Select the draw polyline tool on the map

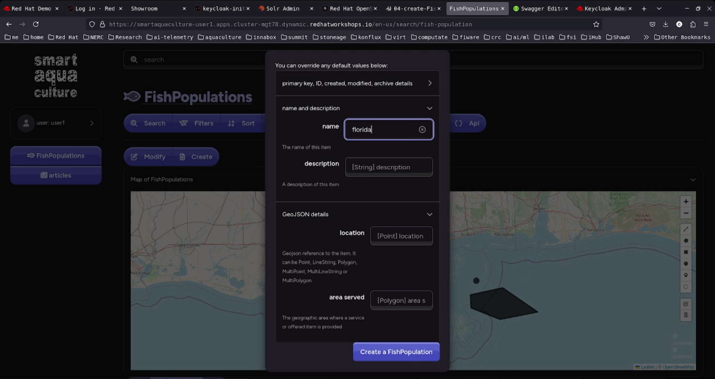pos(686,229)
